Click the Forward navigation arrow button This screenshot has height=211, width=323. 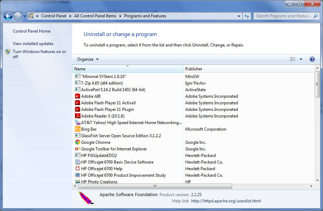18,16
